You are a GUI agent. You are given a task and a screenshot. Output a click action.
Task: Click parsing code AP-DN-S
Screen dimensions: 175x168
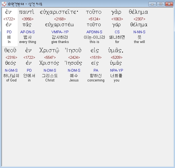tap(27, 32)
